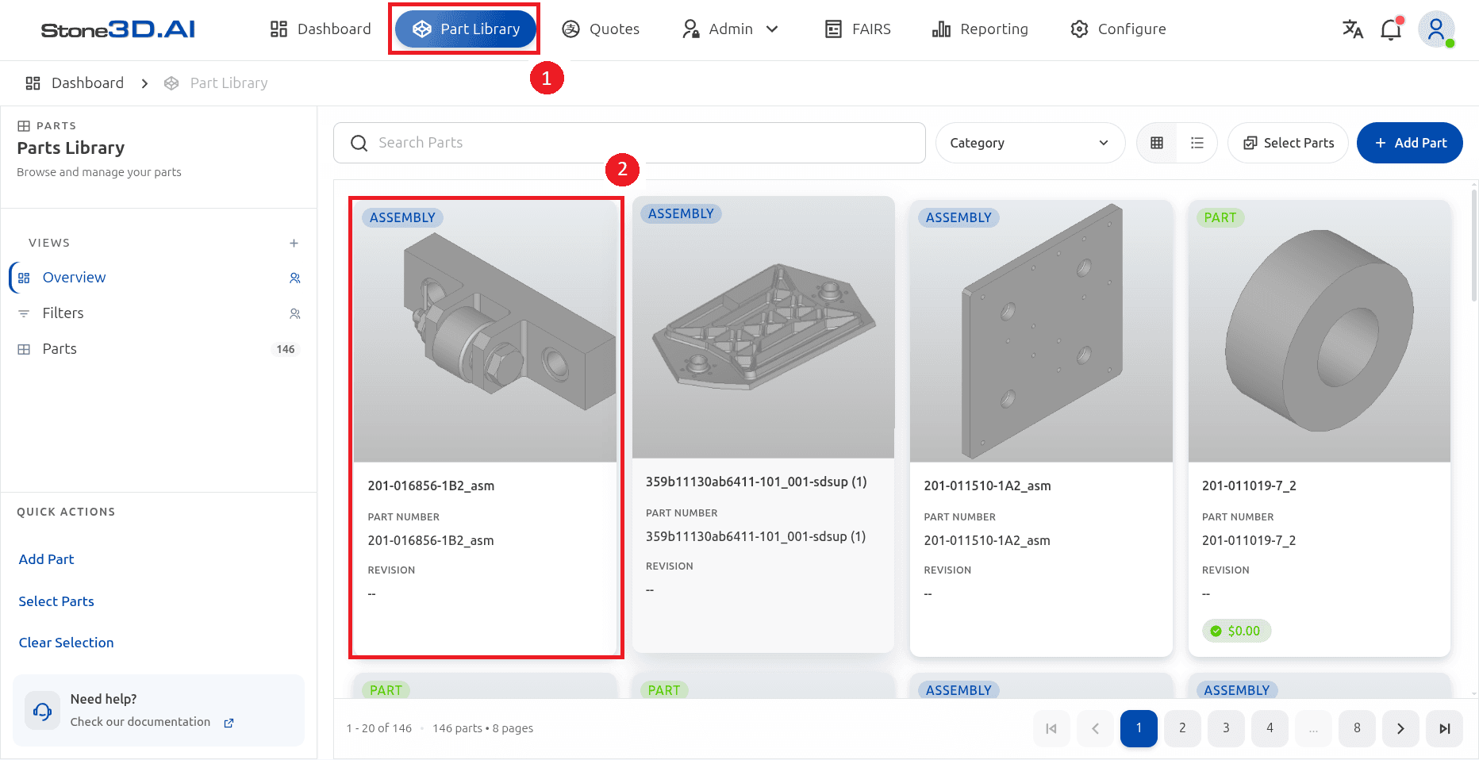The image size is (1479, 760).
Task: Open external link icon for documentation
Action: click(x=229, y=723)
